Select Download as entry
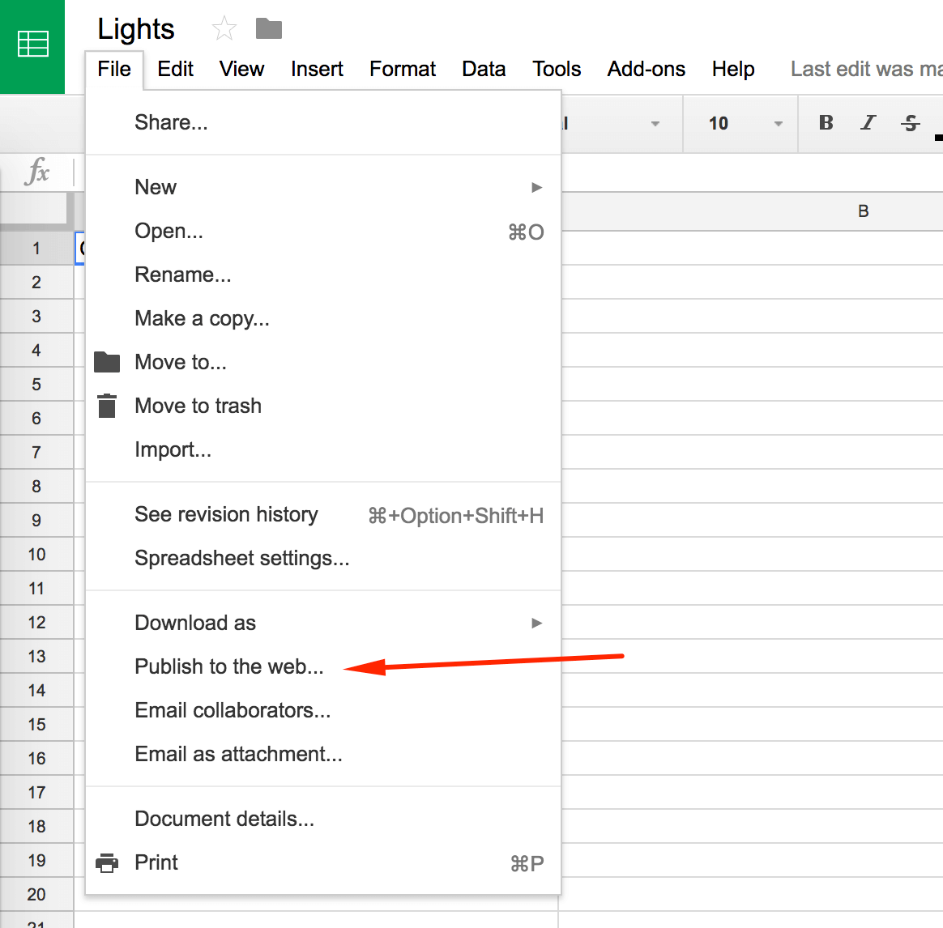This screenshot has height=928, width=943. pos(323,624)
